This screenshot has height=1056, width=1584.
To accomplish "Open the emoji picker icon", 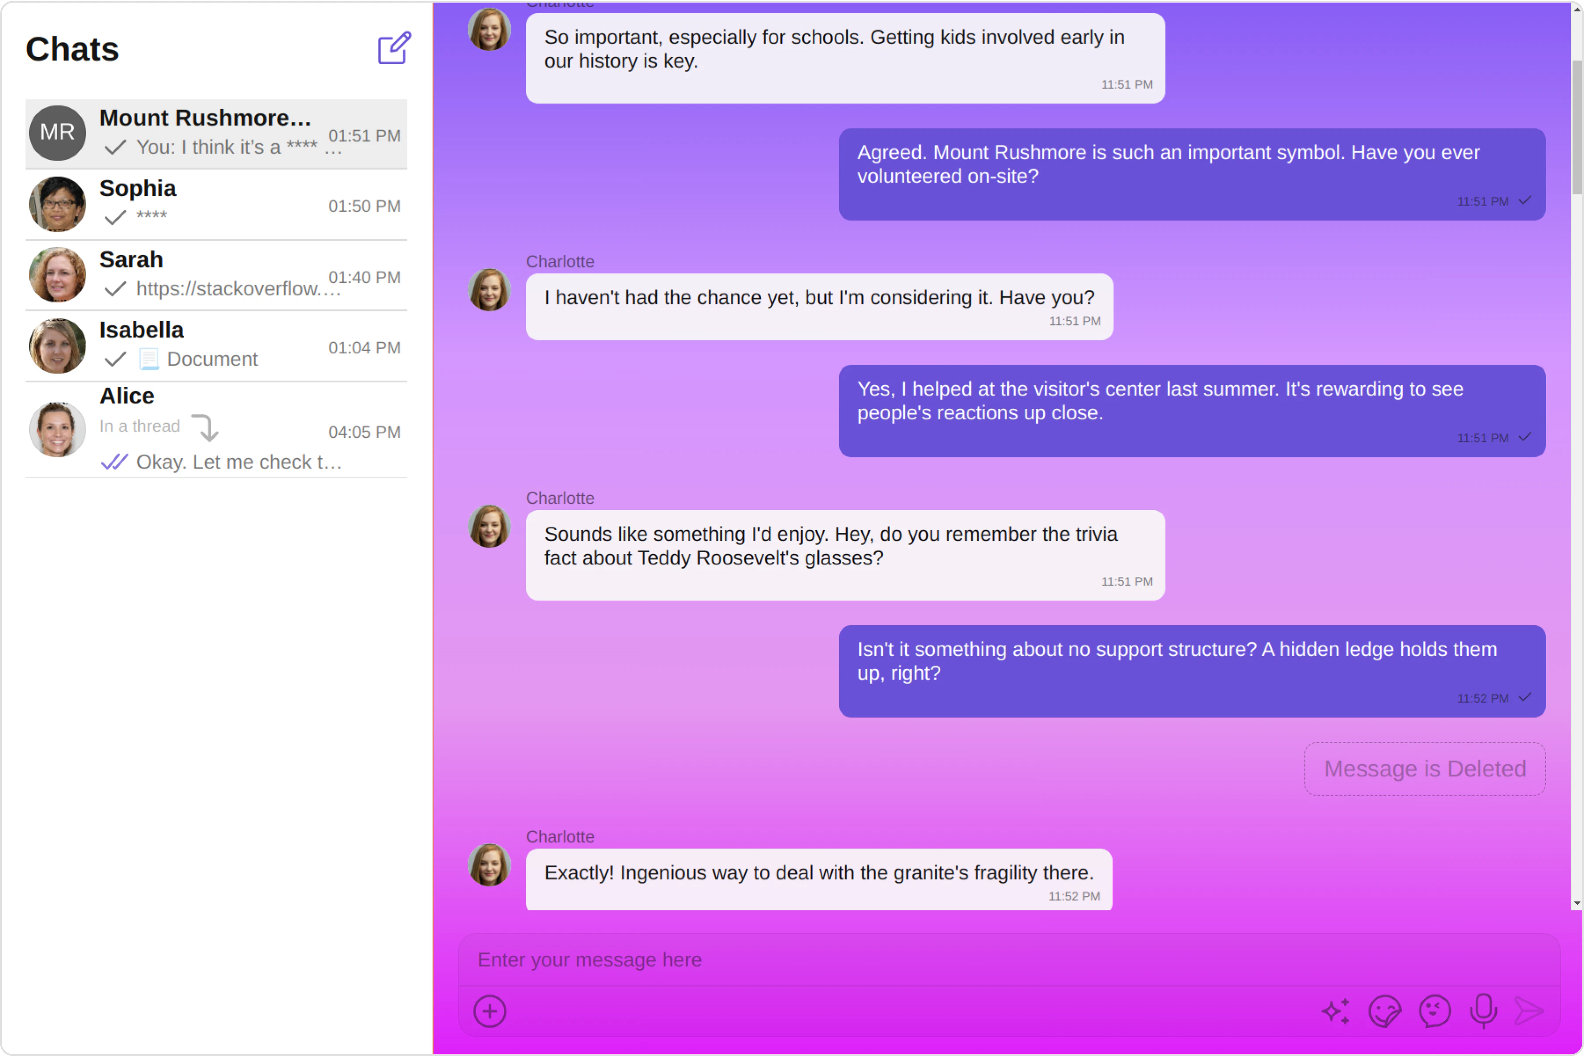I will click(x=1434, y=1011).
